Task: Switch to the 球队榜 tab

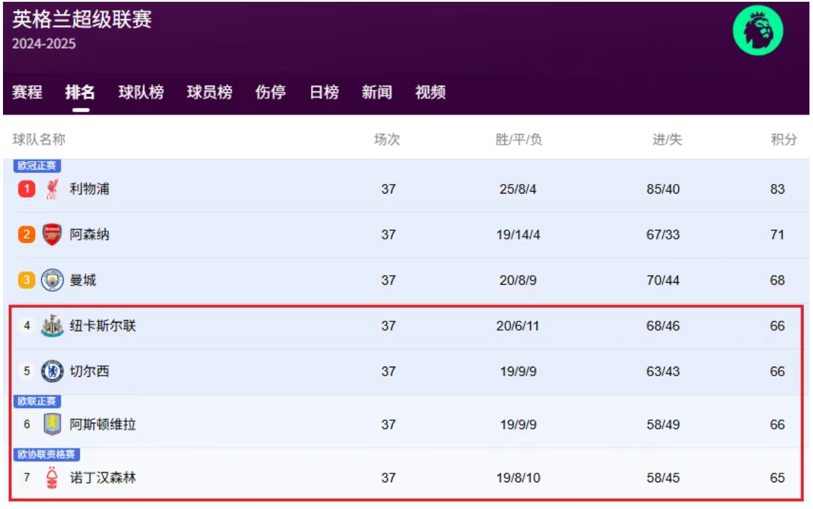Action: click(x=141, y=92)
